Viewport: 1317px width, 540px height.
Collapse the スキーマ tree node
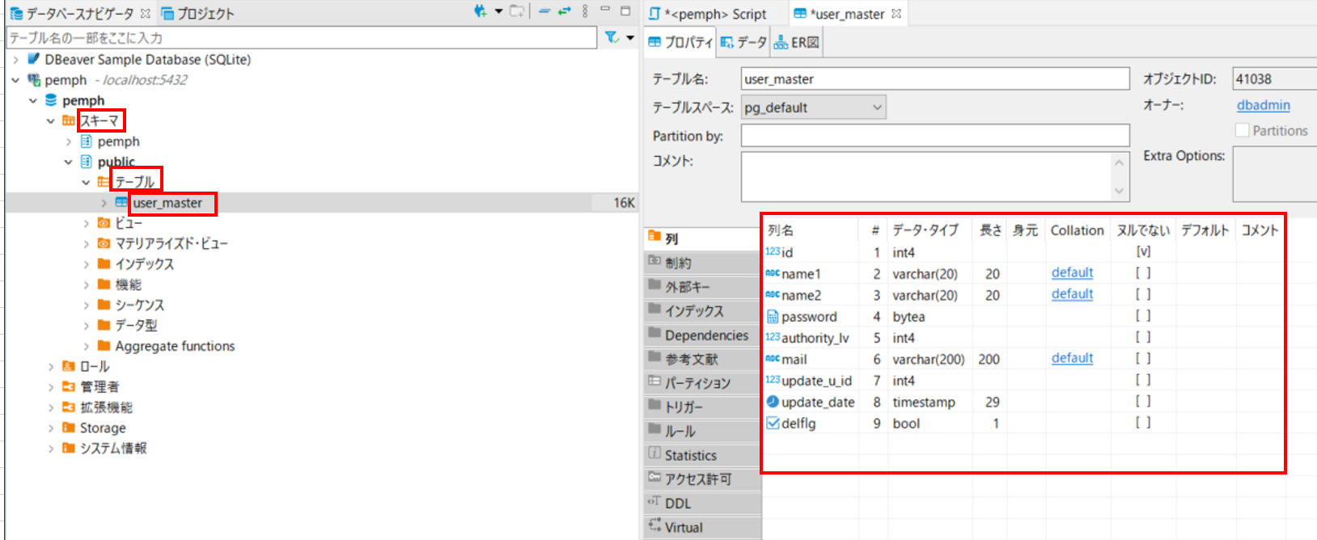pos(51,121)
